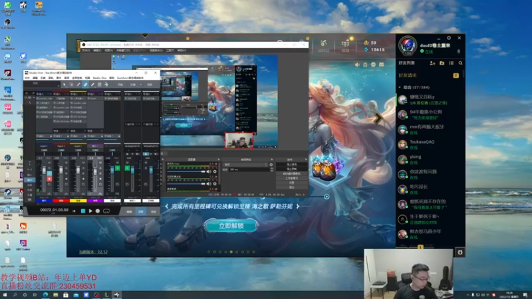532x299 pixels.
Task: Collapse the 综合 (27/384) friends group
Action: coord(400,88)
